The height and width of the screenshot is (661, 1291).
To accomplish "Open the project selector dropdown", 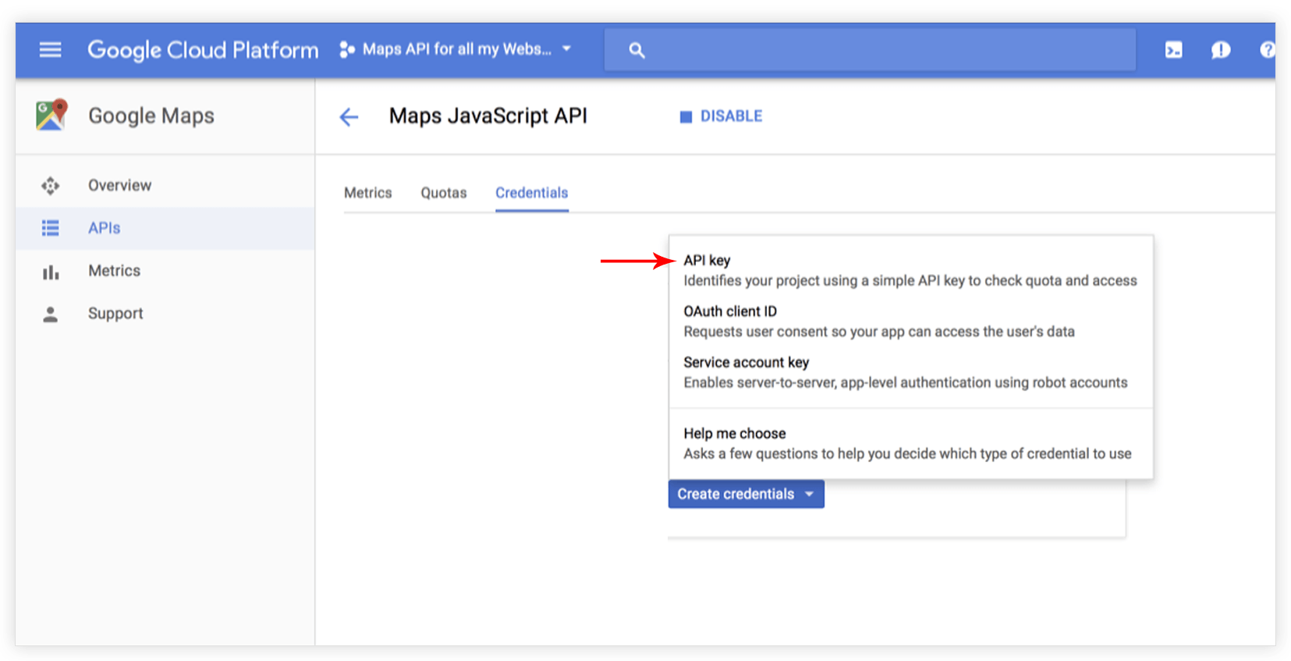I will pyautogui.click(x=456, y=50).
